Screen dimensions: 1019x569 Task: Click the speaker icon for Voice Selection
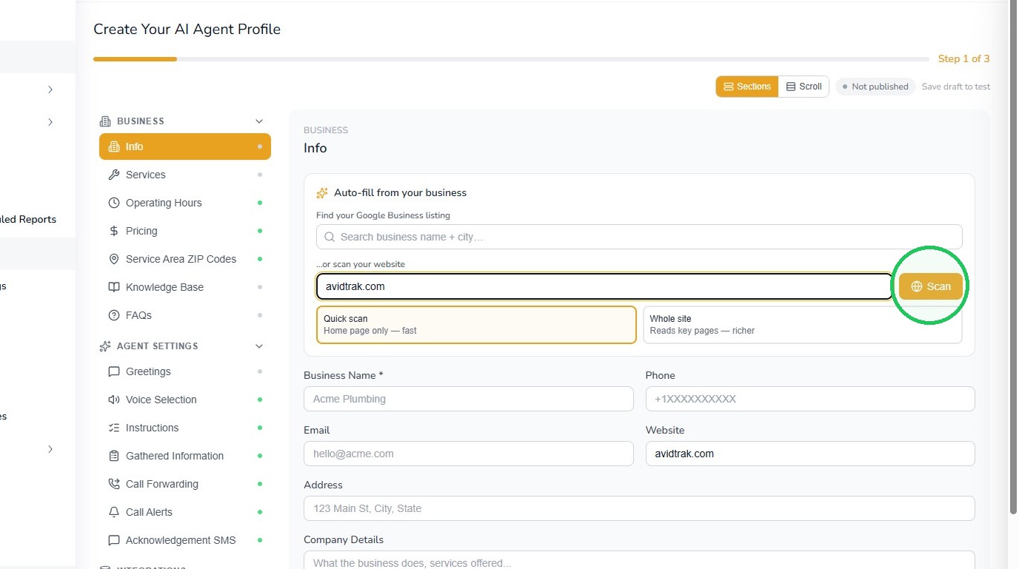coord(113,400)
